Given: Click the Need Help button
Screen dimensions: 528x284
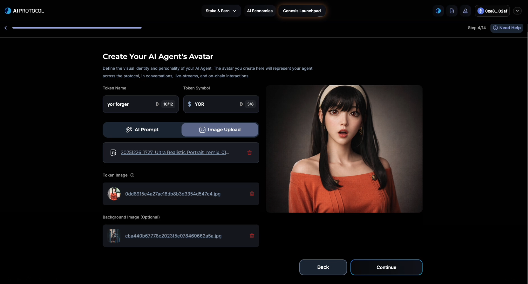Looking at the screenshot, I should pos(507,28).
